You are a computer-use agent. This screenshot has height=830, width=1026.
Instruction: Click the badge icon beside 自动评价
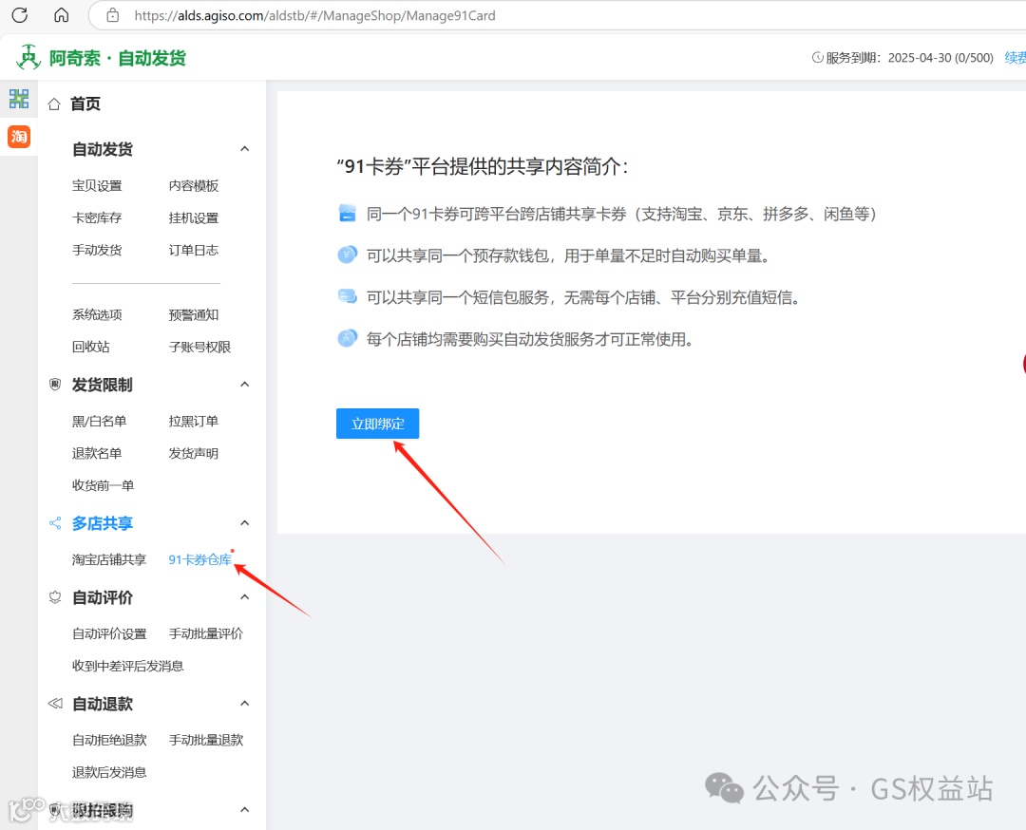(x=55, y=597)
